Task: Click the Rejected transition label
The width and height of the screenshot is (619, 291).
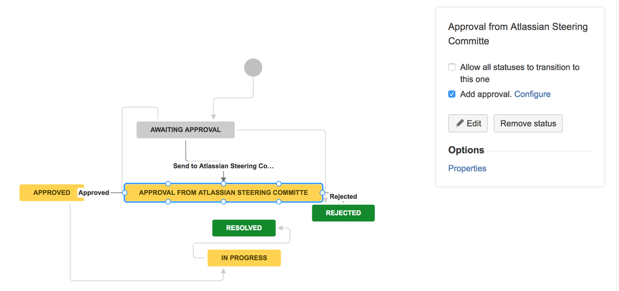Action: tap(343, 196)
